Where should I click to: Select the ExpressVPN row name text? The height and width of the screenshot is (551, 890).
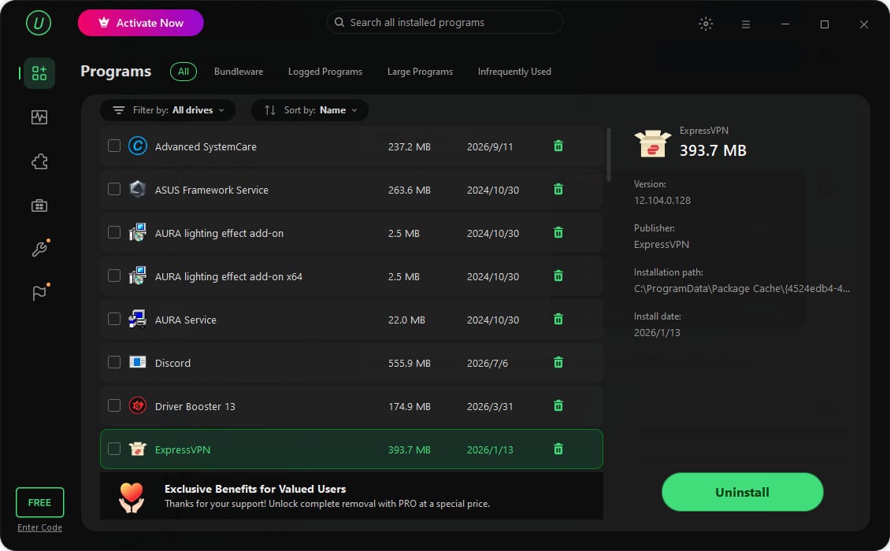[183, 449]
